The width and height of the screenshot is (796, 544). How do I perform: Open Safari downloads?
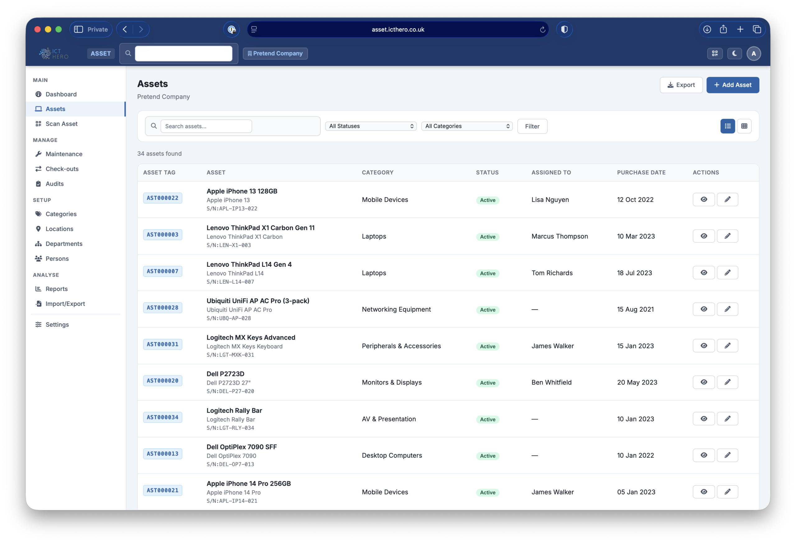coord(707,30)
